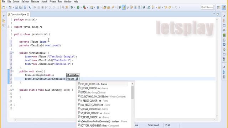Open the New wizard dropdown arrow
This screenshot has width=228, height=128.
7,7
